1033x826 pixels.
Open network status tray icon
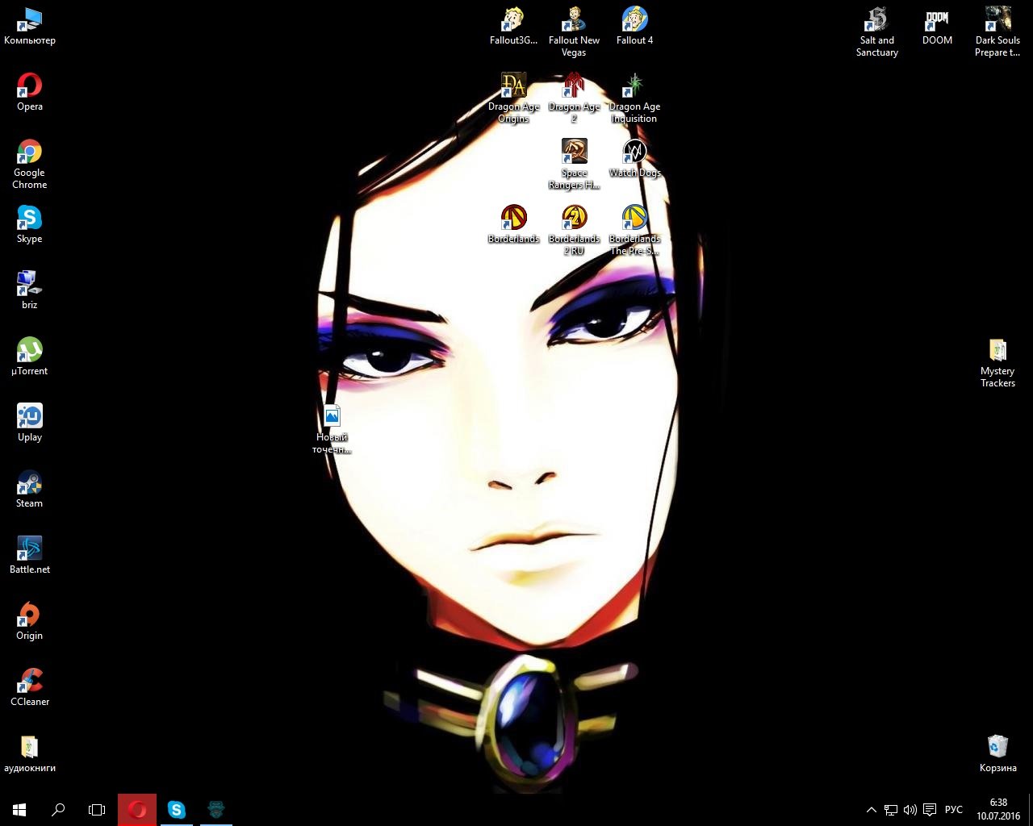890,810
